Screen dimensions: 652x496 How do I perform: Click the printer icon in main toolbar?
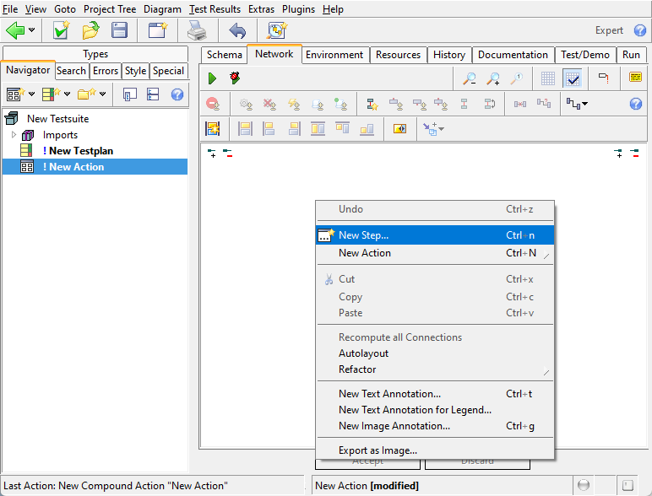coord(196,30)
